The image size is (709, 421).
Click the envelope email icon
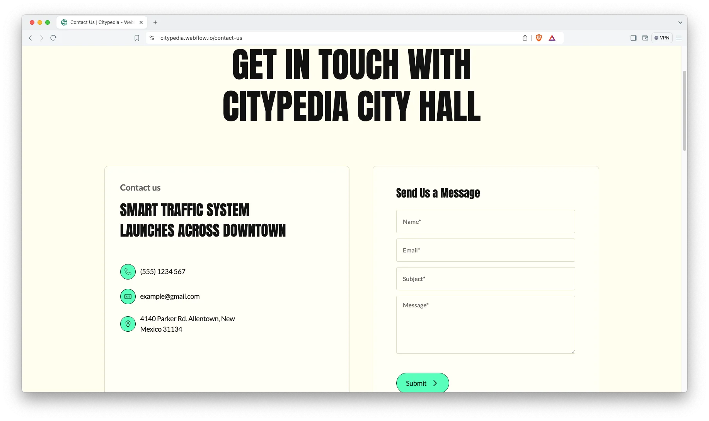[128, 297]
